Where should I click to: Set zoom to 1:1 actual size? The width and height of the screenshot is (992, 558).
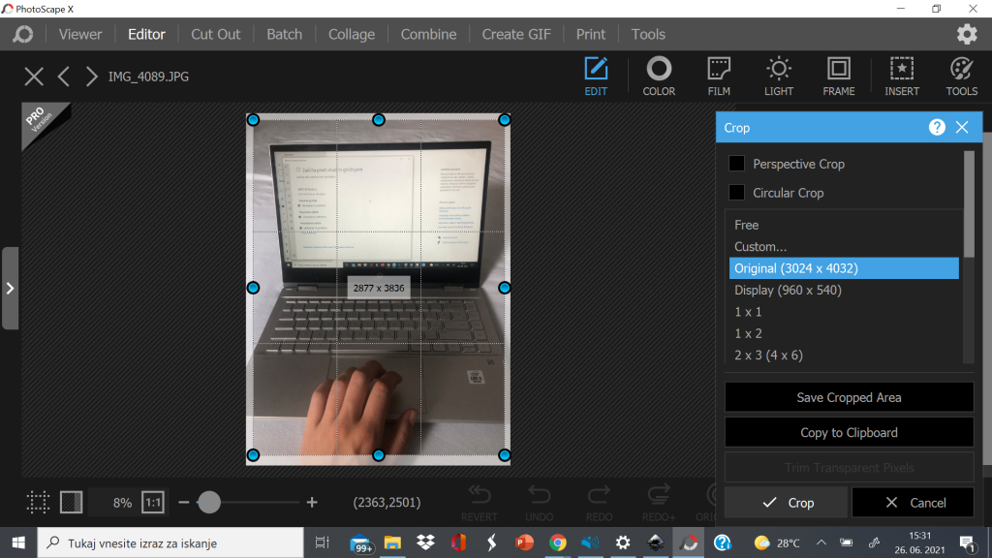point(153,503)
